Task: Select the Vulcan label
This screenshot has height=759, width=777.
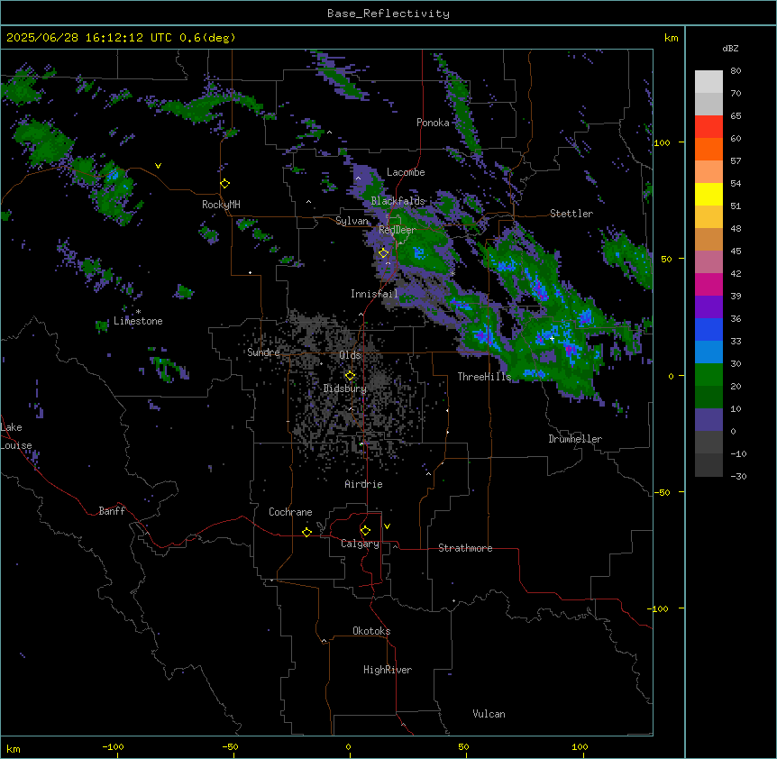Action: pos(489,714)
